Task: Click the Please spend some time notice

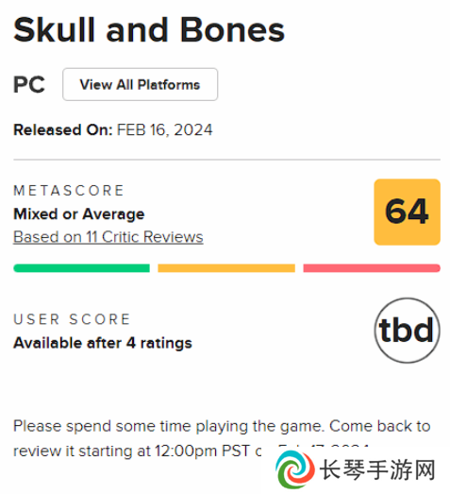Action: (222, 438)
